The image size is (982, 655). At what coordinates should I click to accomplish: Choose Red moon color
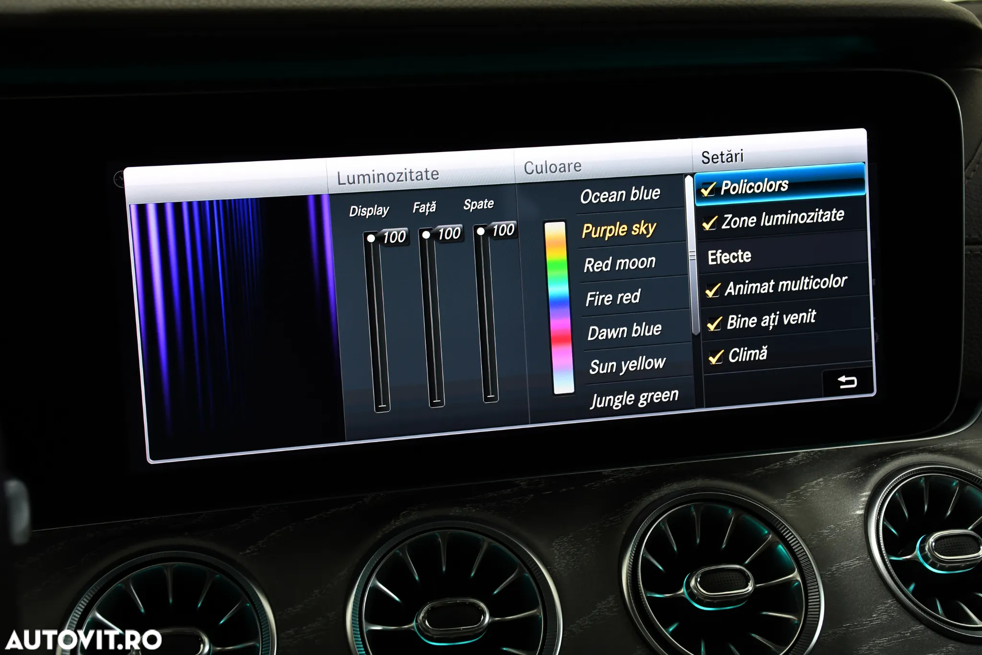(620, 263)
